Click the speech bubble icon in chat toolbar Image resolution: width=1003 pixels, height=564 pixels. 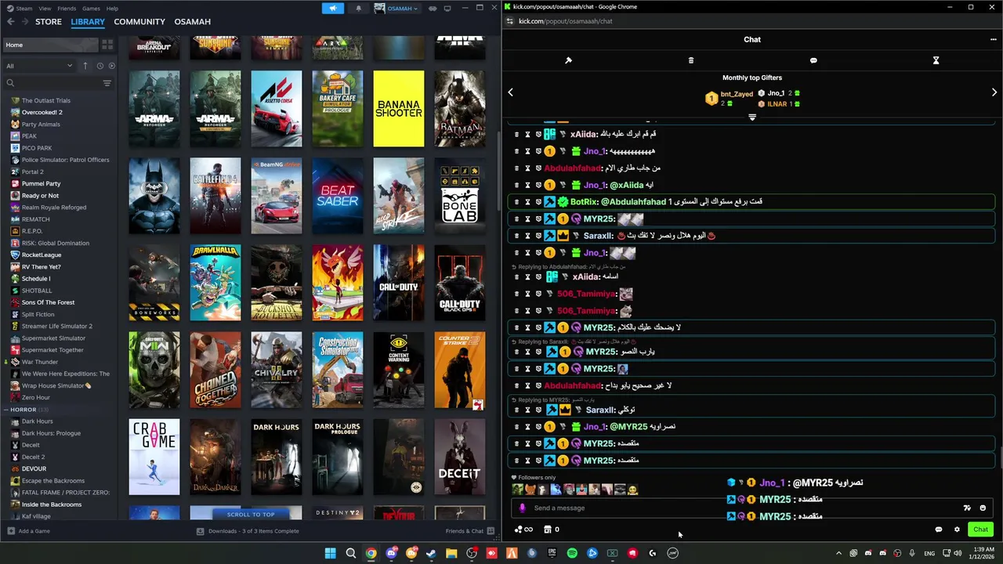pyautogui.click(x=813, y=60)
